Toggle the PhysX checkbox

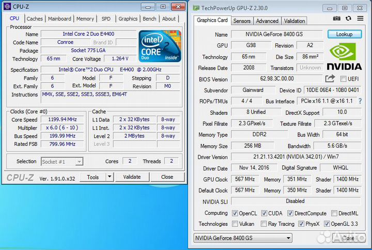[301, 224]
